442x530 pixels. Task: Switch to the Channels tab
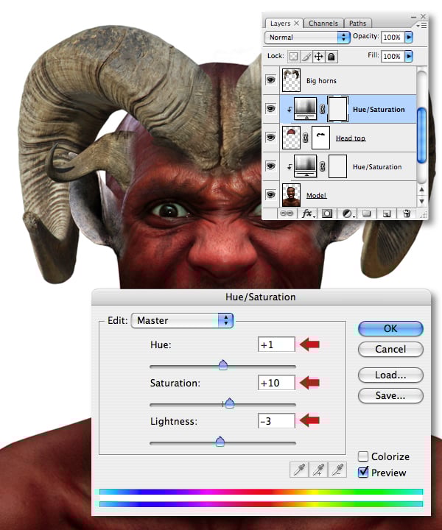323,24
